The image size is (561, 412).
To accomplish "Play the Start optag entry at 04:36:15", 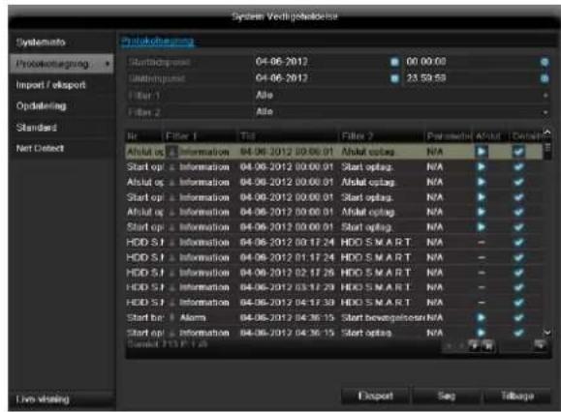I will [x=482, y=333].
